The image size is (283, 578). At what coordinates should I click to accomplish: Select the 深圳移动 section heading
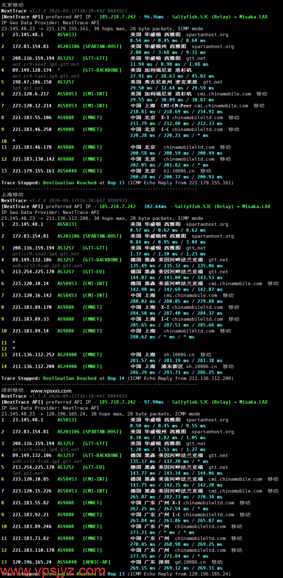point(12,390)
